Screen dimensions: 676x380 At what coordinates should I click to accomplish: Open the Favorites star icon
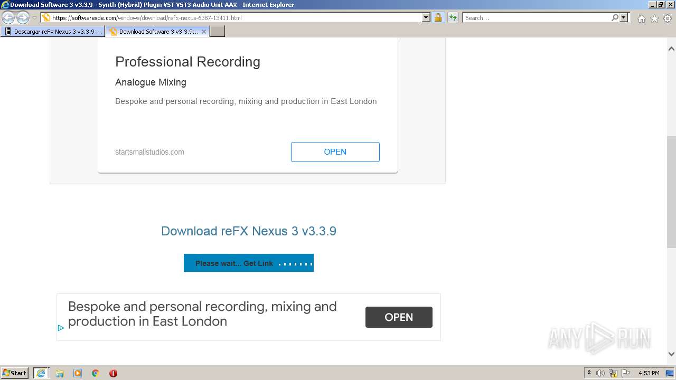click(x=654, y=18)
